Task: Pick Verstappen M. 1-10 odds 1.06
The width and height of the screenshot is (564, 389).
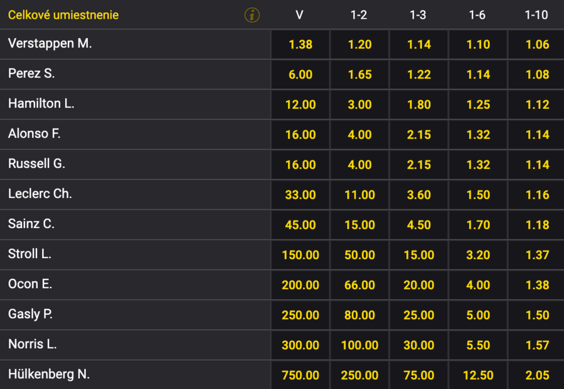Action: (536, 44)
